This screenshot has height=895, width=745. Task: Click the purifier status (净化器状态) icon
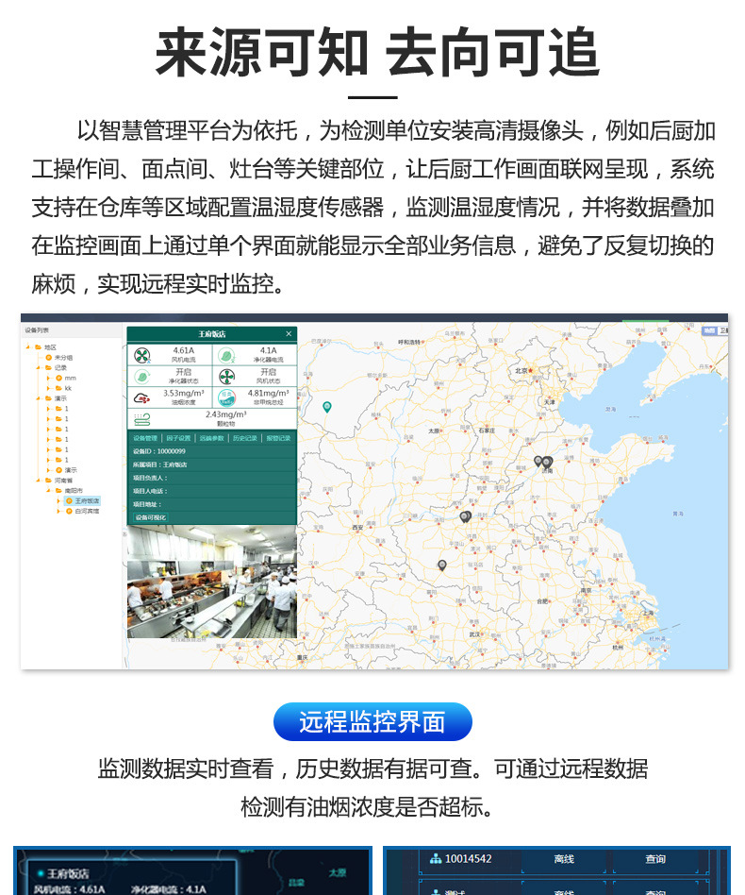click(142, 377)
